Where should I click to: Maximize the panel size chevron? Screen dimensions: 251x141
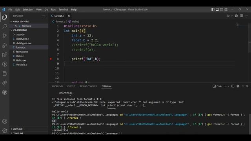tap(243, 86)
